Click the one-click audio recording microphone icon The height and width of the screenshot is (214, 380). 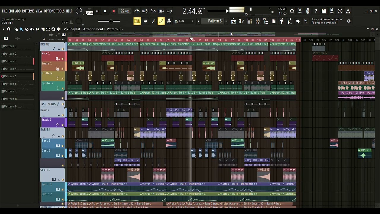click(308, 11)
